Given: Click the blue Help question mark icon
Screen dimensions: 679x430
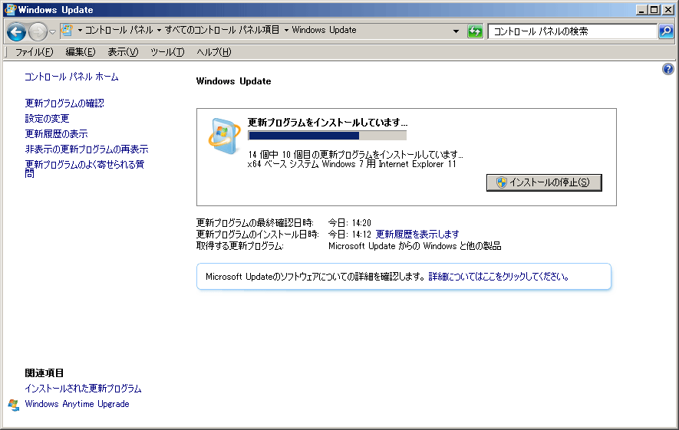Looking at the screenshot, I should tap(668, 69).
